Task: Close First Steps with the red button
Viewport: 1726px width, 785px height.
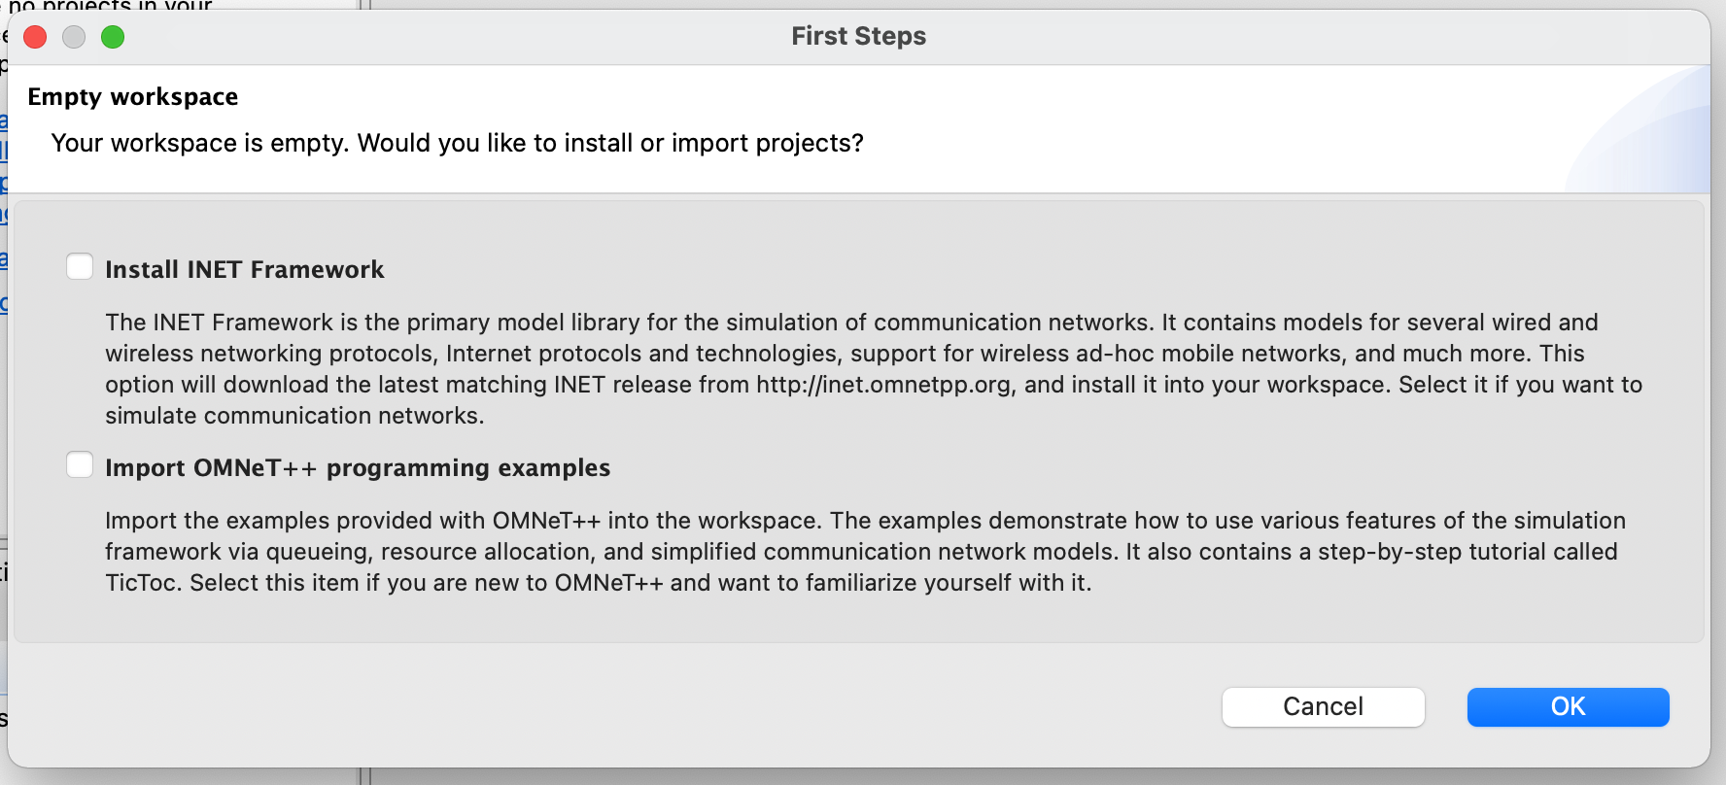Action: click(35, 37)
